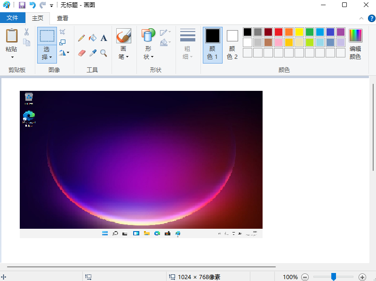
Task: Activate the Text tool
Action: pyautogui.click(x=104, y=38)
